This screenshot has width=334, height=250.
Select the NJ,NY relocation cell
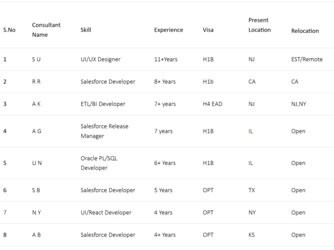click(x=298, y=104)
